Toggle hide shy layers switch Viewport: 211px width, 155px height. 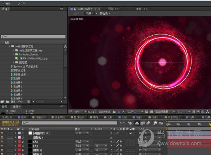tap(137, 123)
